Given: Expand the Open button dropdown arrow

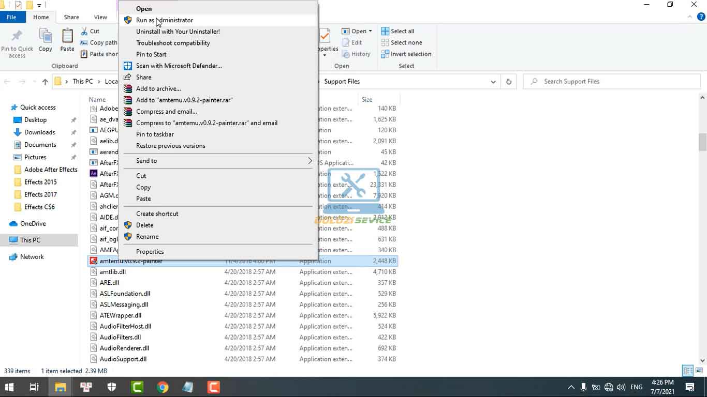Looking at the screenshot, I should (370, 31).
